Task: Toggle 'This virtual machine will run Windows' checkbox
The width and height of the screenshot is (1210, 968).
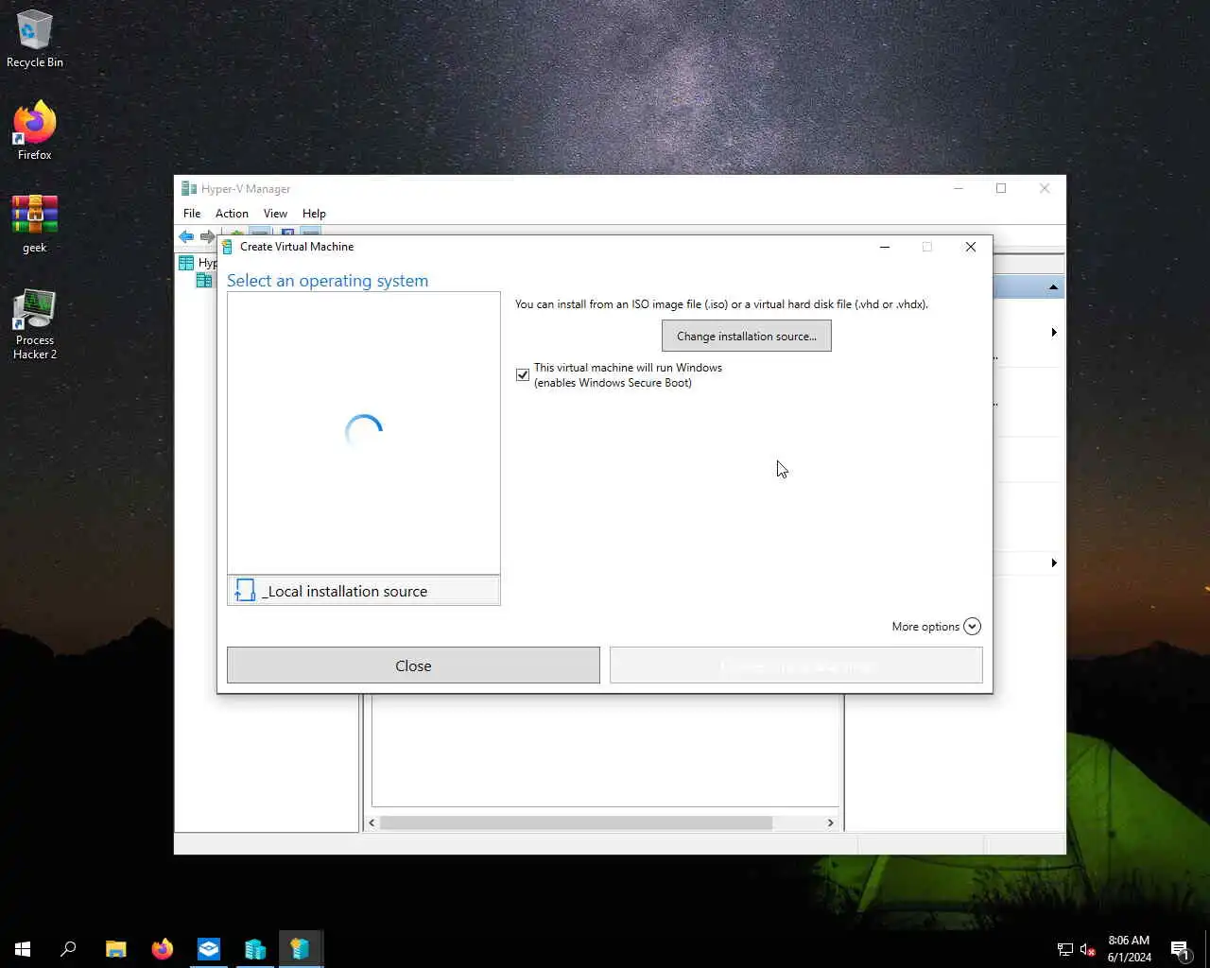Action: coord(523,375)
